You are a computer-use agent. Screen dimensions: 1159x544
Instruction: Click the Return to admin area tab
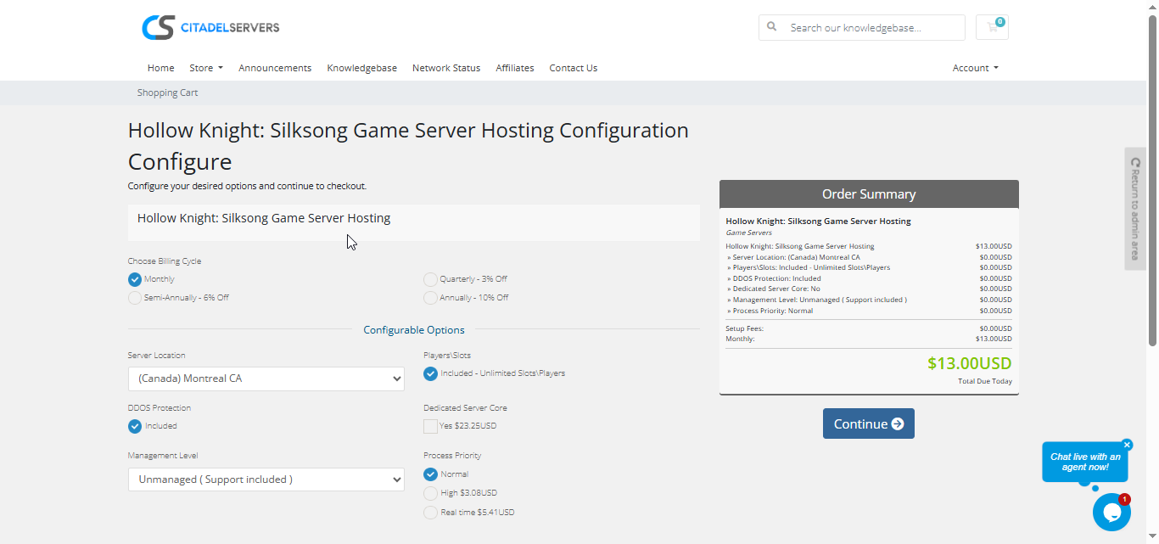click(1134, 209)
